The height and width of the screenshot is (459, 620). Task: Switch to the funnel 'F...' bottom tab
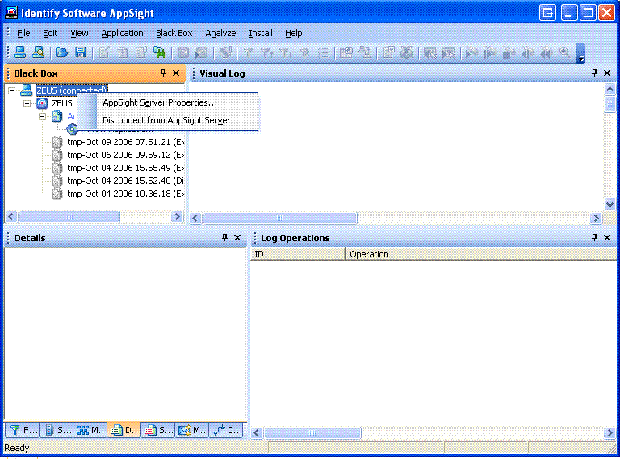23,430
